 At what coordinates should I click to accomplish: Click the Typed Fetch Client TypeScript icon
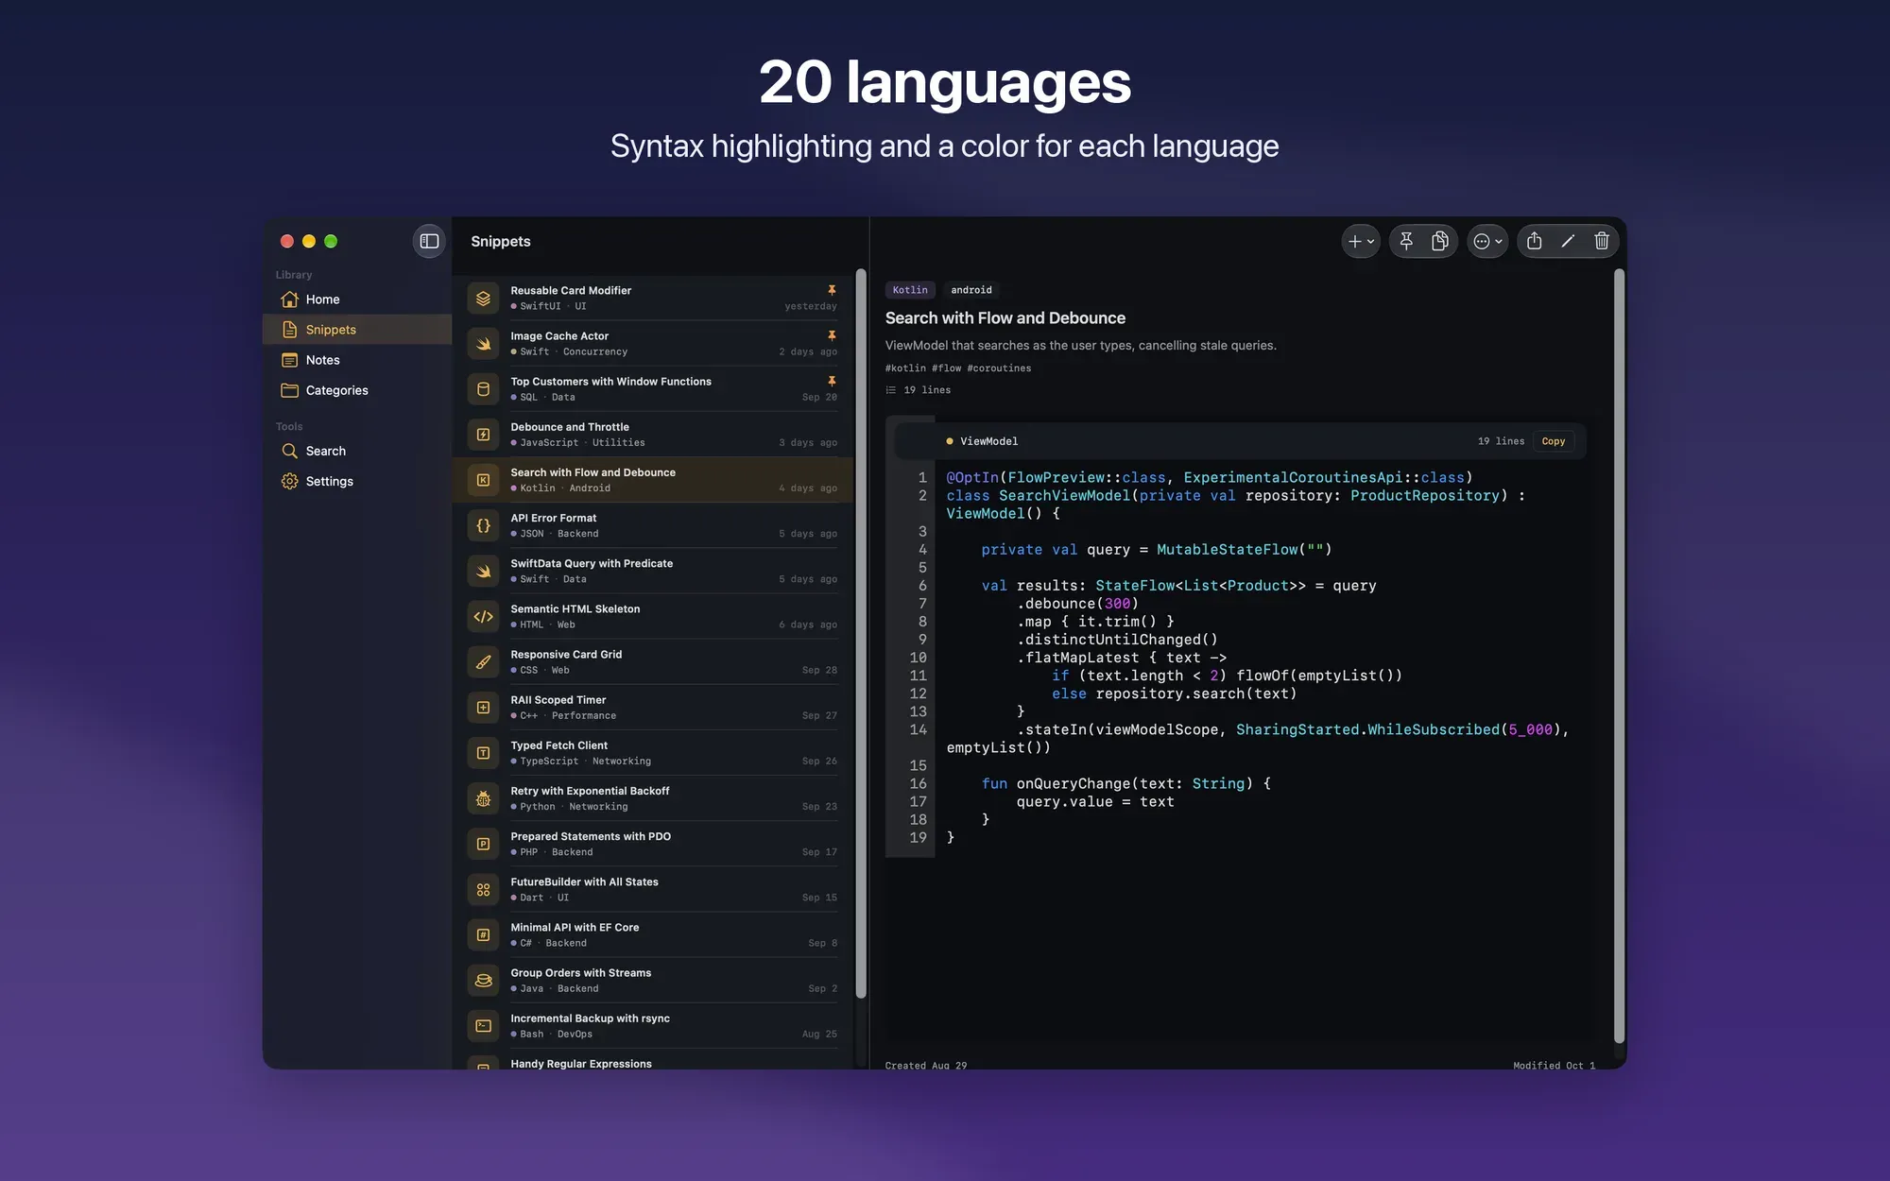483,753
